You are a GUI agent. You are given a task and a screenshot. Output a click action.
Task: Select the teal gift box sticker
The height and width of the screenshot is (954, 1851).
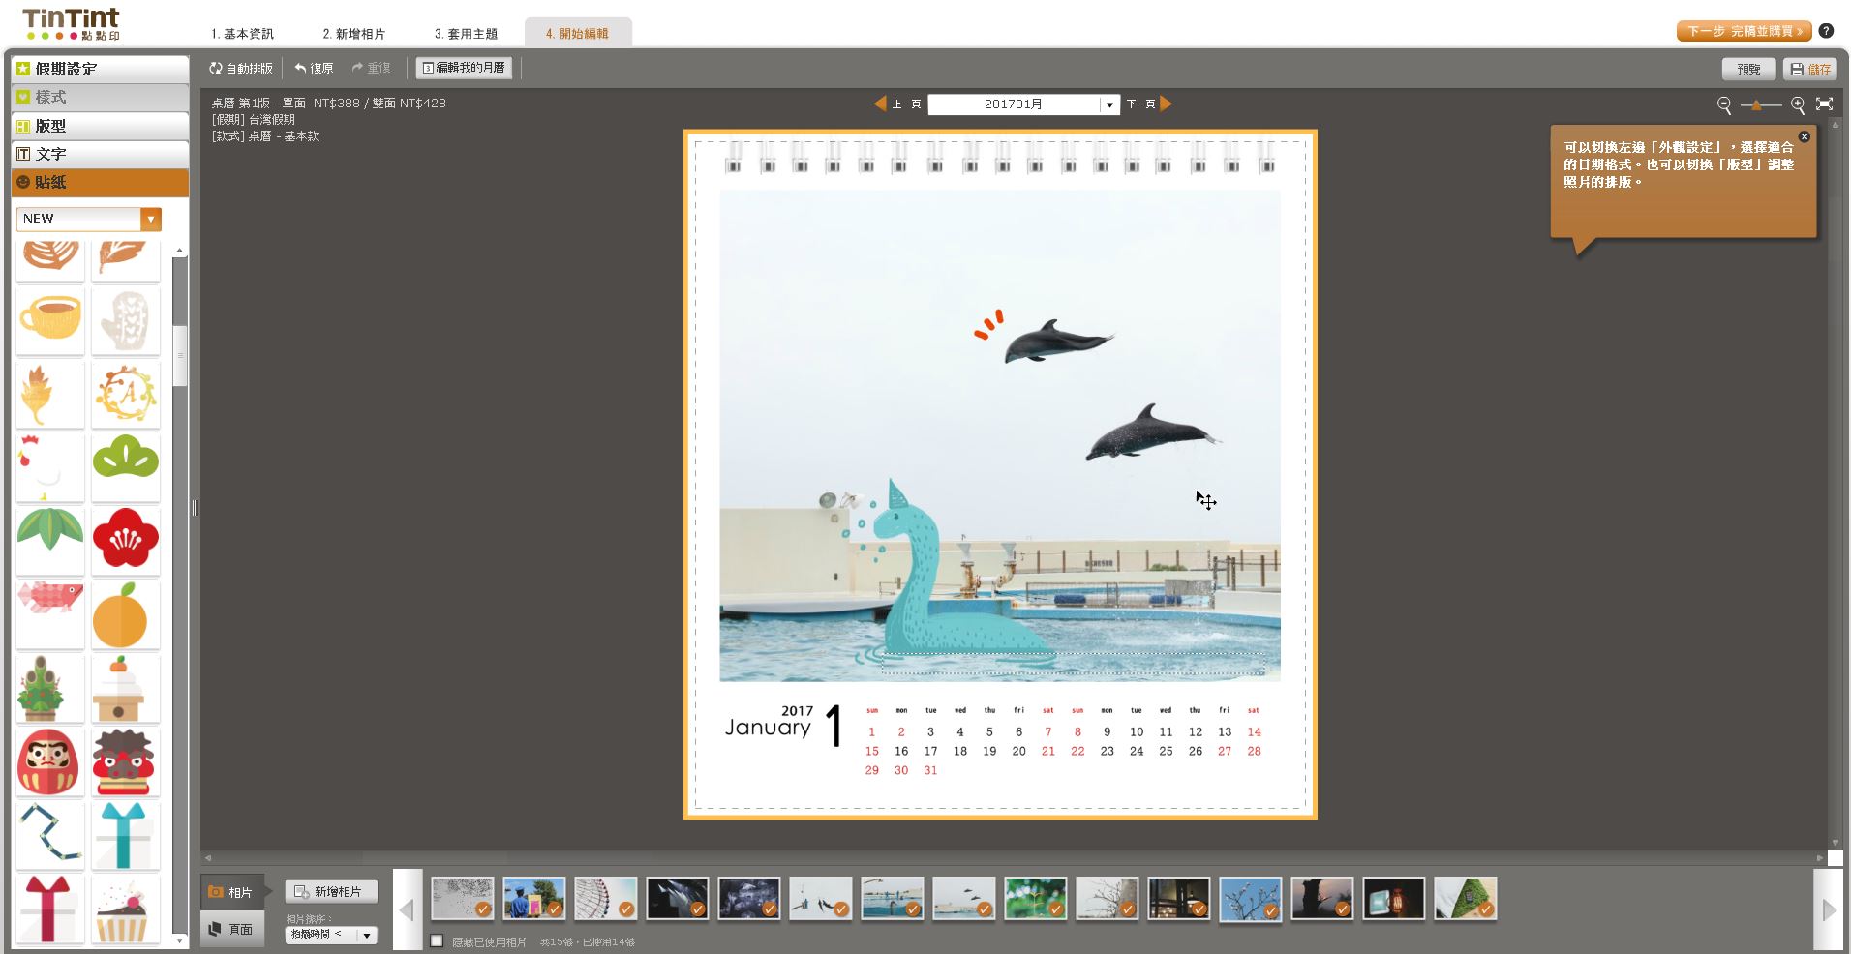coord(126,835)
